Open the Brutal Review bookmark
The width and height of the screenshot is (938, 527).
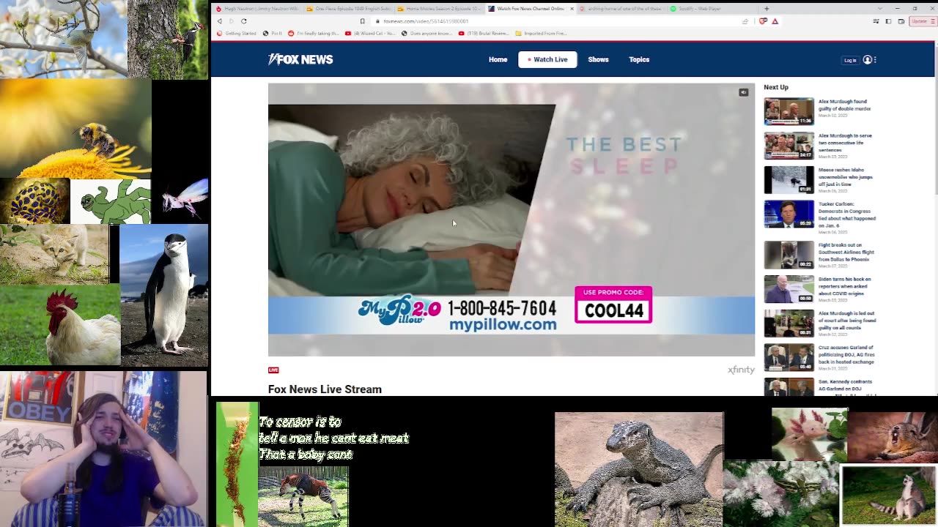pos(483,34)
